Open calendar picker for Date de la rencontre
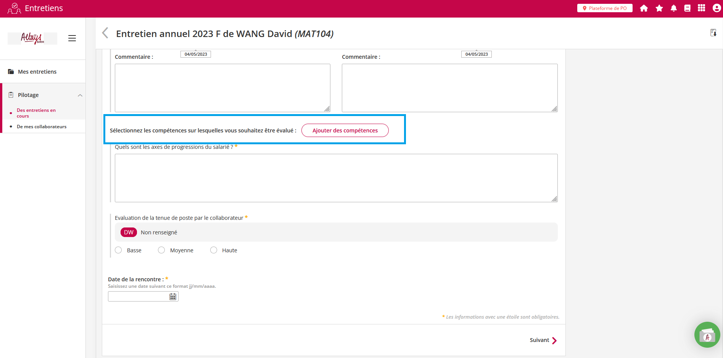Screen dimensions: 723x358 point(173,297)
